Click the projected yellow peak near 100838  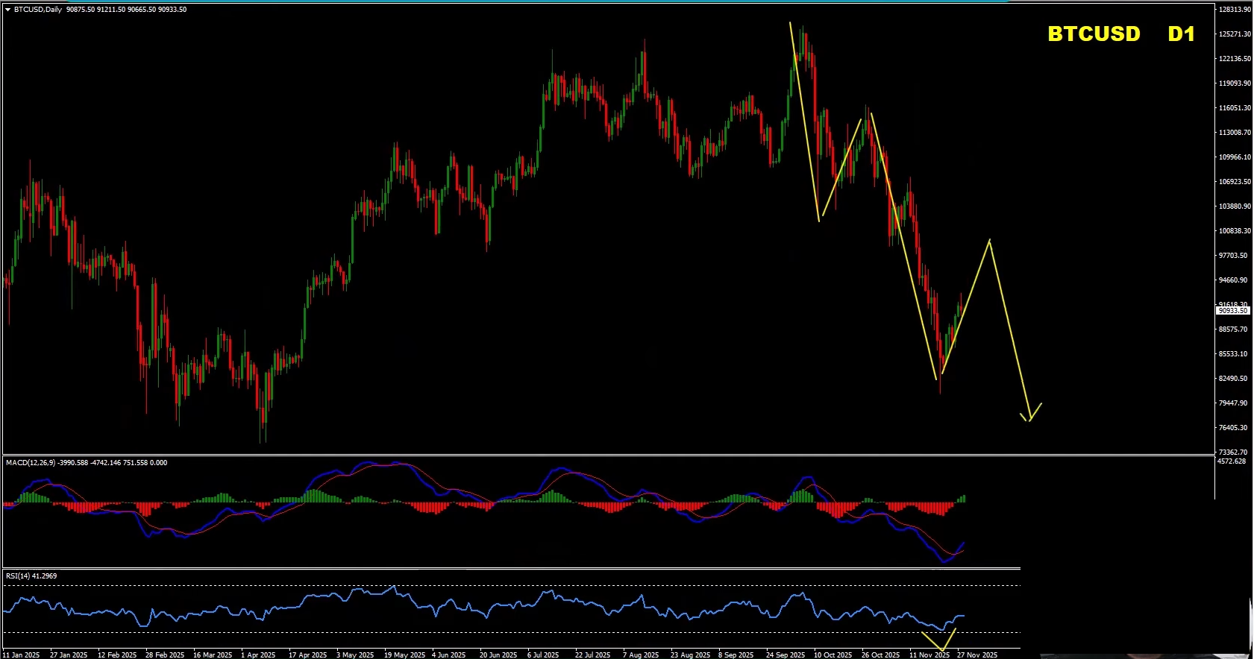(989, 240)
